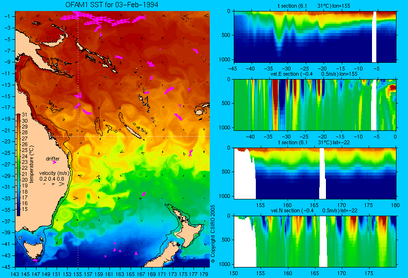Click the 'temperature (°C)' colorbar label

point(32,164)
